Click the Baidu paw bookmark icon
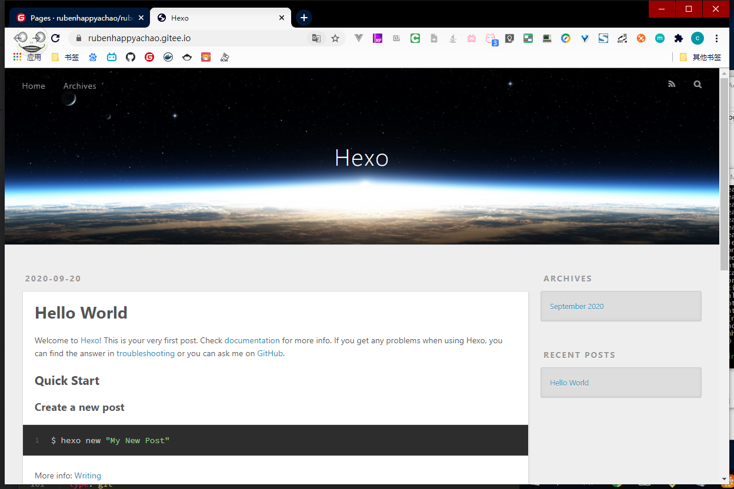 [93, 57]
